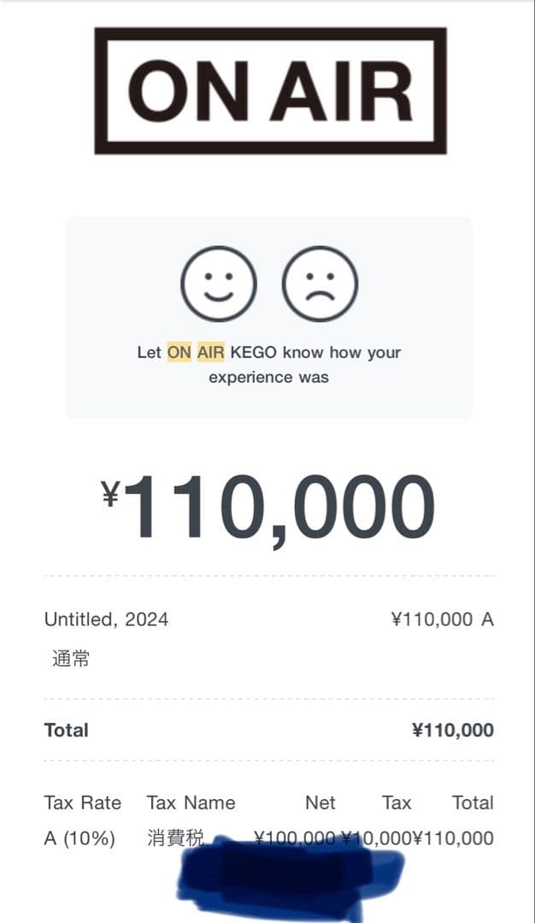Click the tax table's "Total" column header
Viewport: 535px width, 923px height.
(473, 802)
